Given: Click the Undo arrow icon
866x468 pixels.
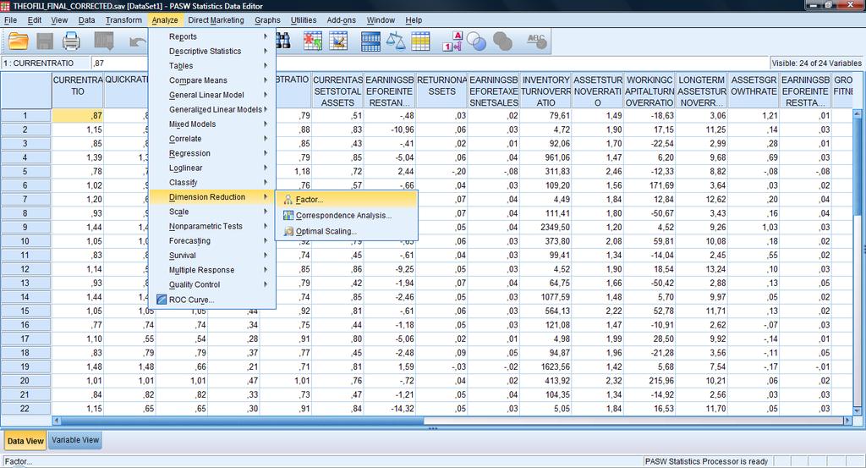Looking at the screenshot, I should coord(137,41).
